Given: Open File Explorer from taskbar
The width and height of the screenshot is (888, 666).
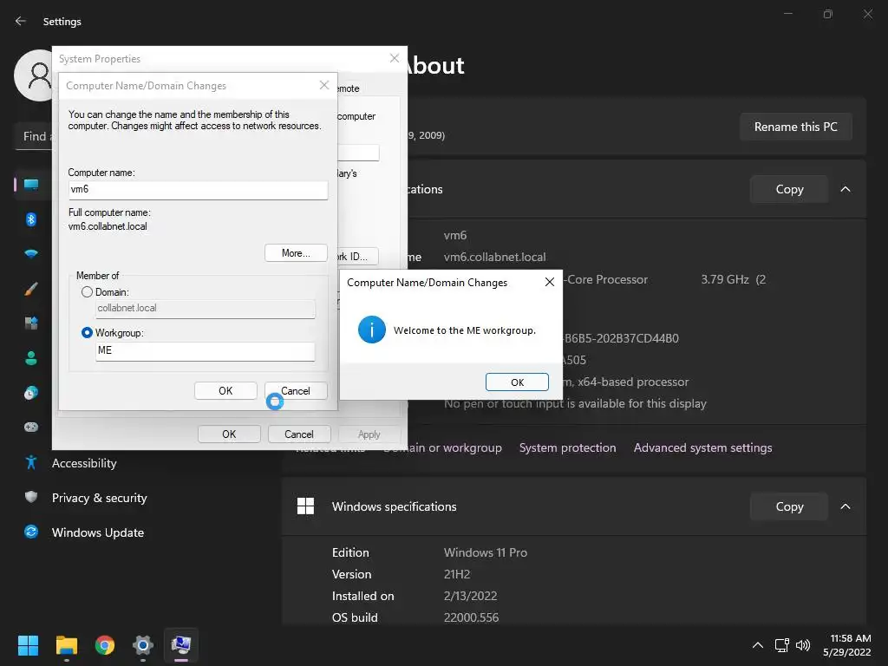Looking at the screenshot, I should coord(66,645).
